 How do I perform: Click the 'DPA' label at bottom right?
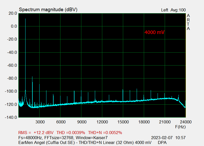pyautogui.click(x=162, y=143)
